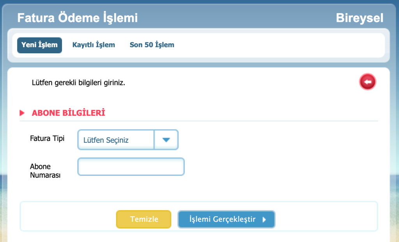Click the blue triangle in Fatura Tipi dropdown

[166, 140]
